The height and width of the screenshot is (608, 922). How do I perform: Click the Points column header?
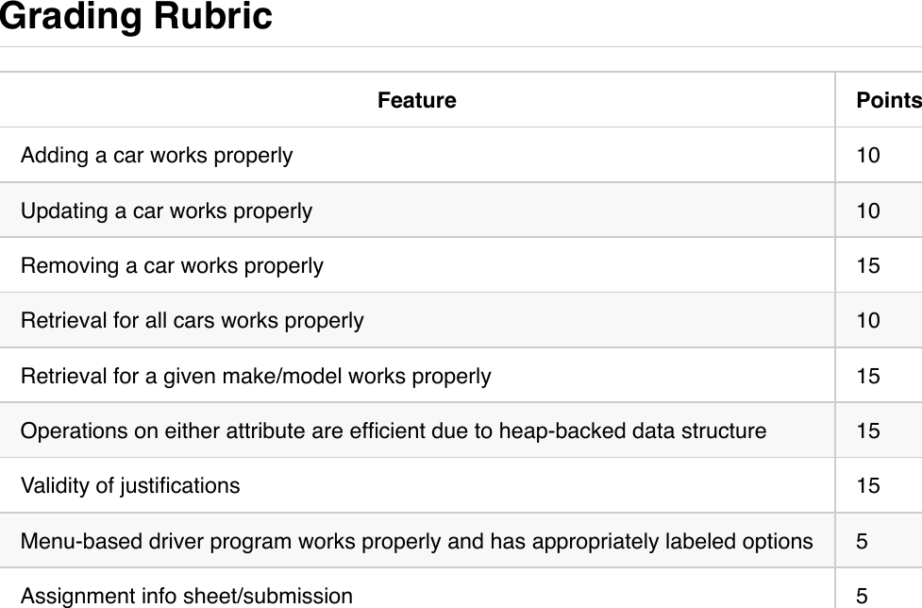(887, 100)
